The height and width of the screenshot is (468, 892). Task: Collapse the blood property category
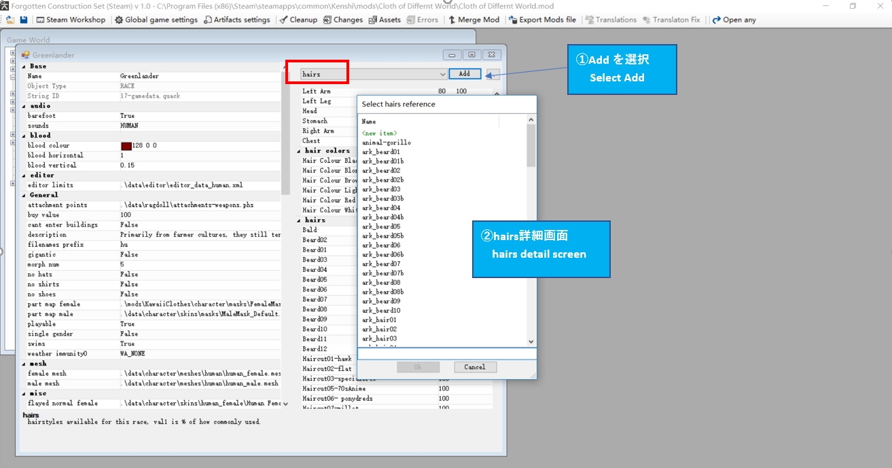24,136
